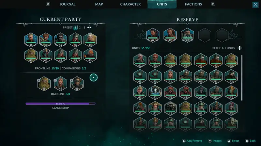Open the Map tab
261x146 pixels.
click(x=99, y=4)
